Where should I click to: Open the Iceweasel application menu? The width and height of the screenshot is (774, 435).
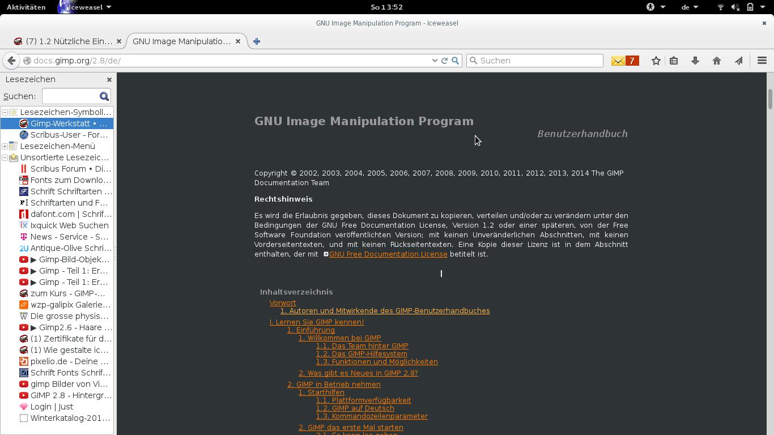point(85,7)
